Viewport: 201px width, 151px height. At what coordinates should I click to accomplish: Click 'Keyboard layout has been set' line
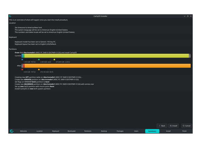coord(36,44)
